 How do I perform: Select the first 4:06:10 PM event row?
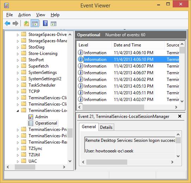point(128,53)
